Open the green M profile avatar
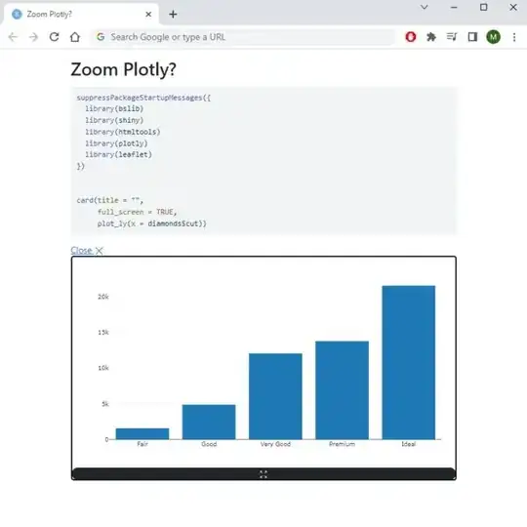Image resolution: width=527 pixels, height=527 pixels. [494, 37]
